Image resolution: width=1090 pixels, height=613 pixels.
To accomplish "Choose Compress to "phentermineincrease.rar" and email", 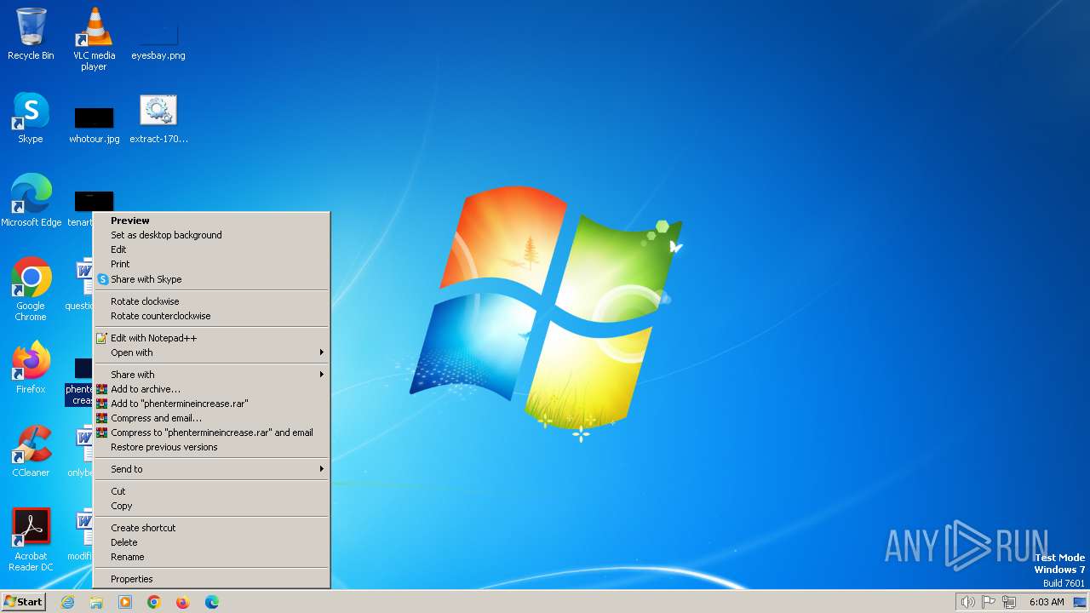I will [x=211, y=433].
